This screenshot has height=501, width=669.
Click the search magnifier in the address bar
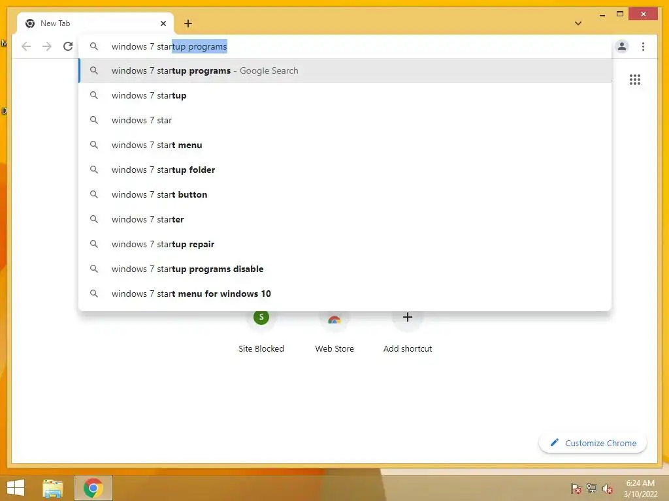94,46
